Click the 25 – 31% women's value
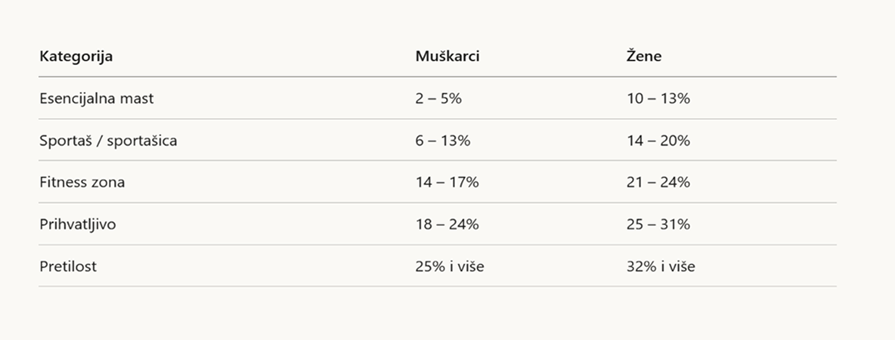This screenshot has width=895, height=340. [x=658, y=224]
